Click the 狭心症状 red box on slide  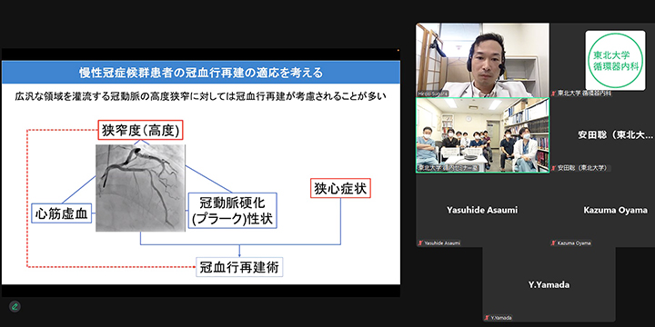(340, 188)
